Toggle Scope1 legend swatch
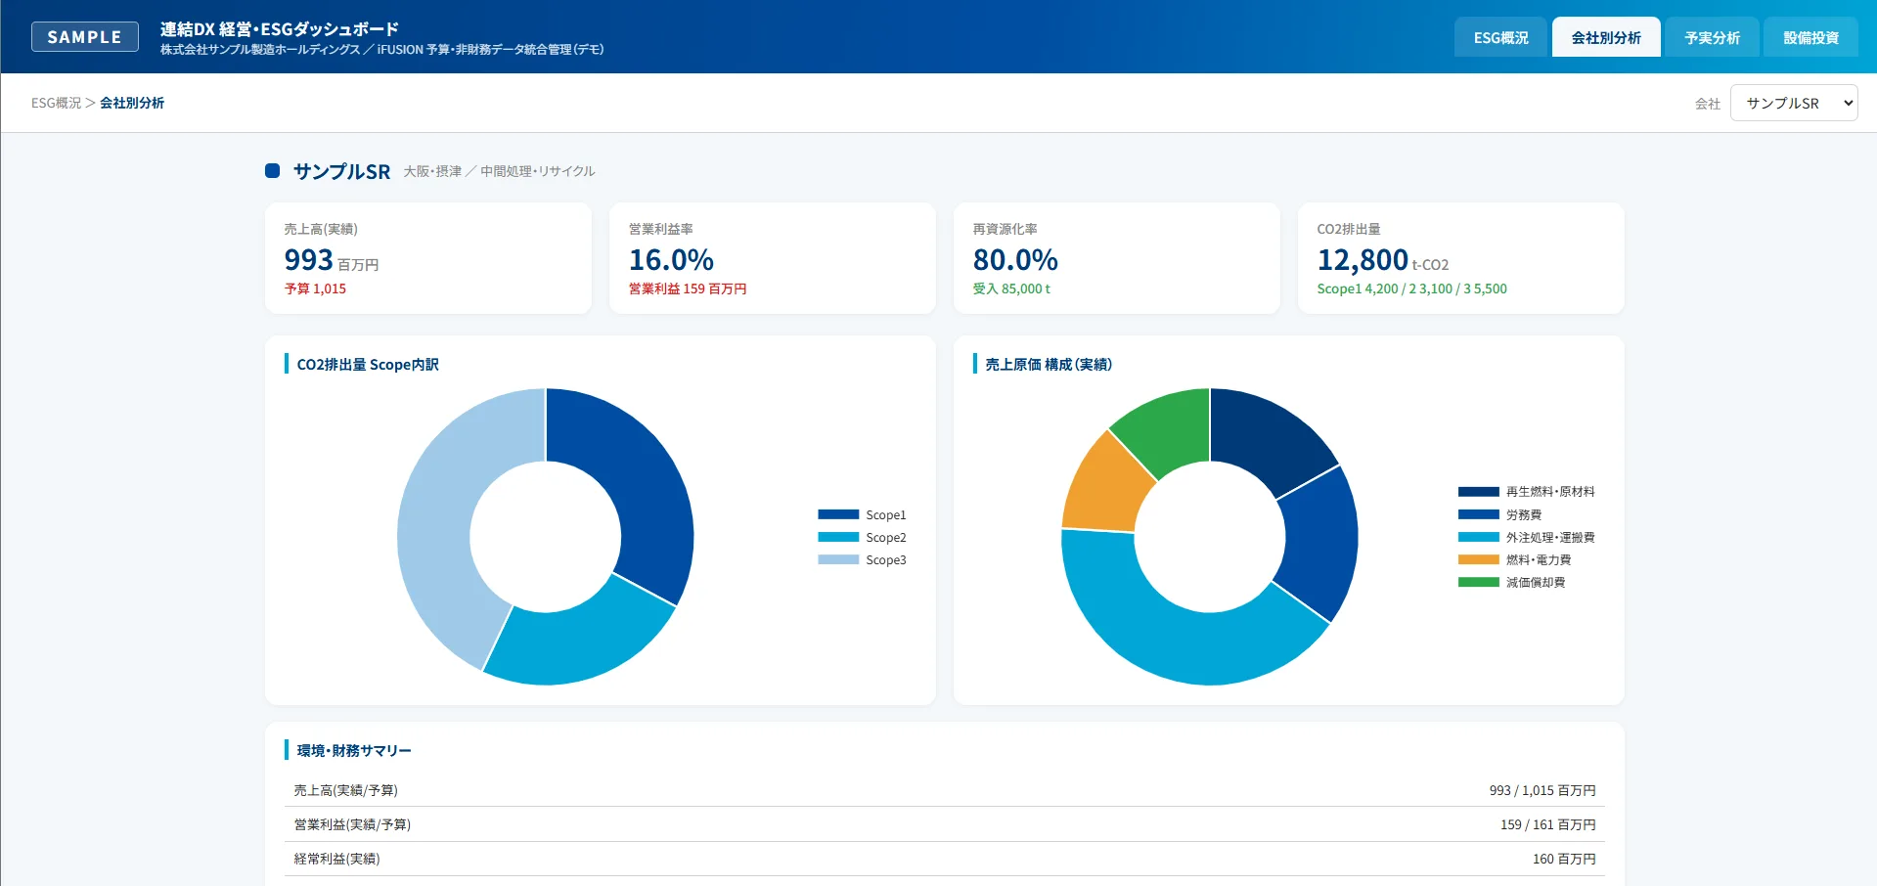This screenshot has height=886, width=1877. (838, 514)
